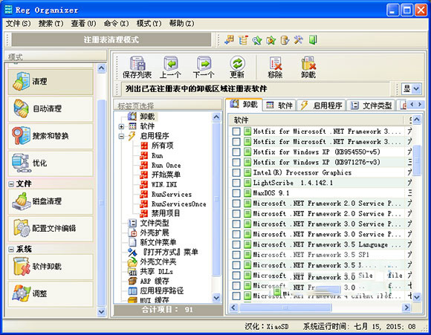Open 自动清理 auto cleanup mode
The height and width of the screenshot is (335, 431).
pos(51,109)
